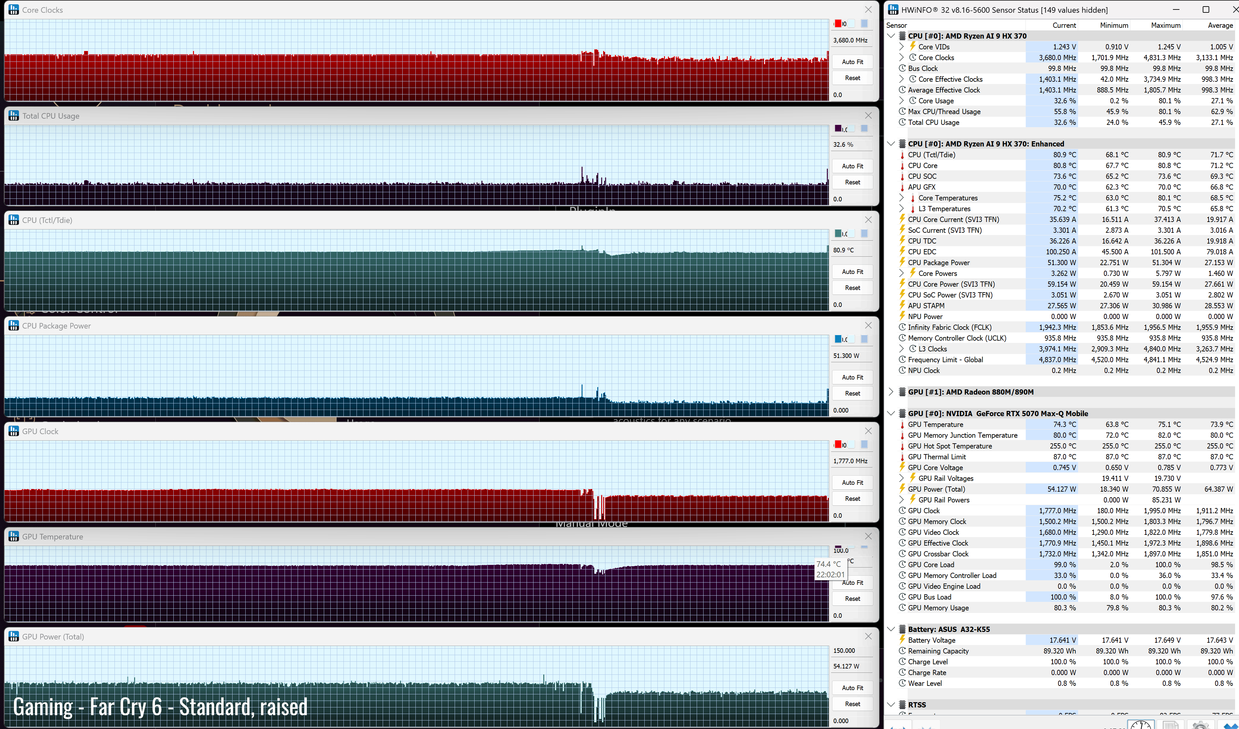Click the Current column header
The height and width of the screenshot is (729, 1239).
(1051, 25)
